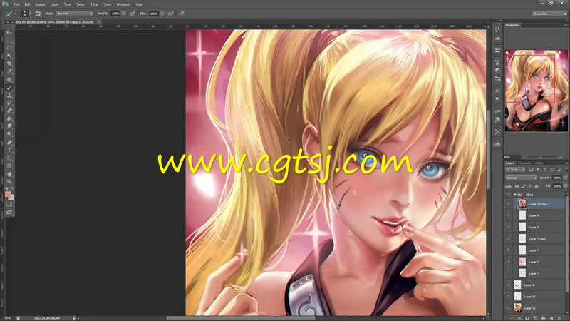The height and width of the screenshot is (321, 570).
Task: Select the Eraser tool
Action: pos(9,111)
